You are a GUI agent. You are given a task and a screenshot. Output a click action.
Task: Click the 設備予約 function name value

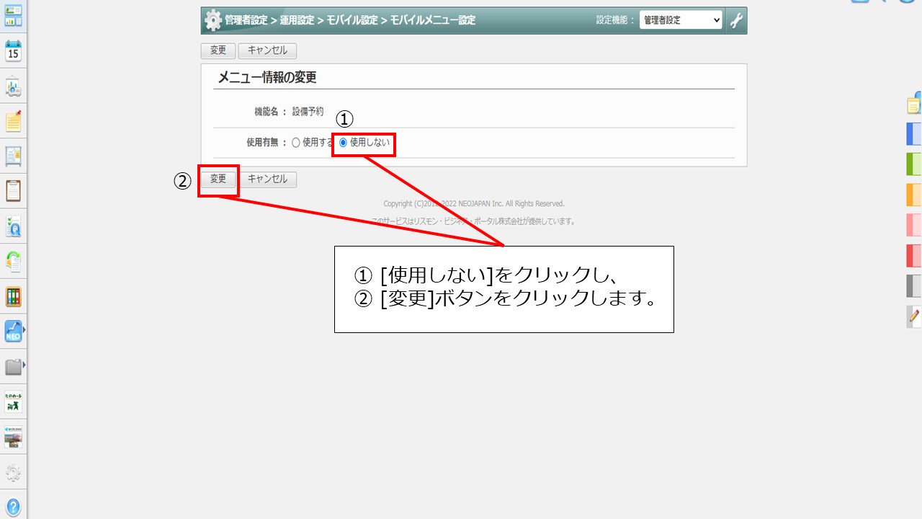[x=308, y=112]
